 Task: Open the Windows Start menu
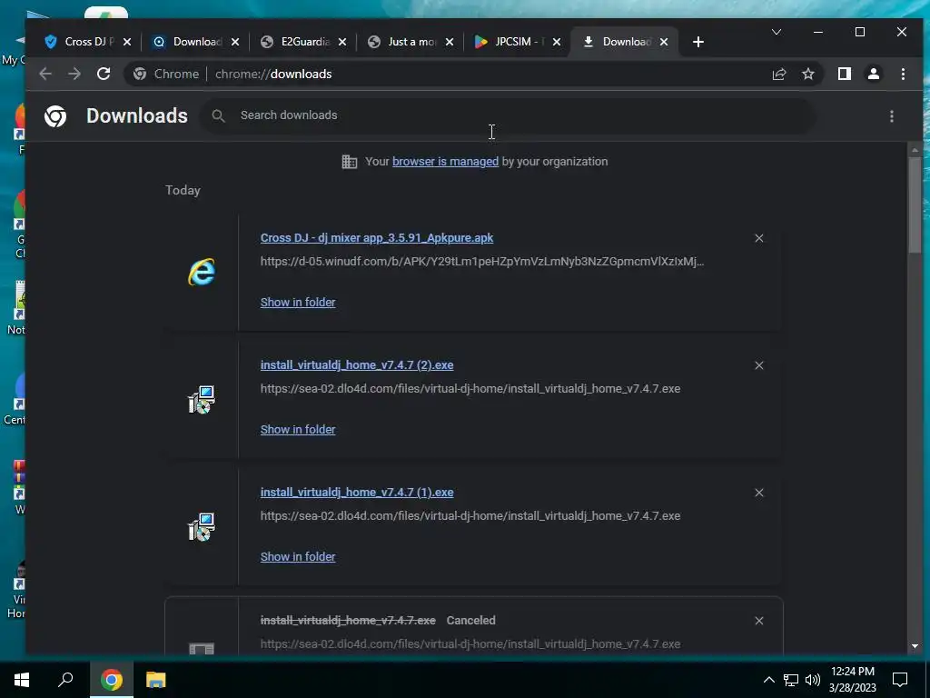point(22,680)
